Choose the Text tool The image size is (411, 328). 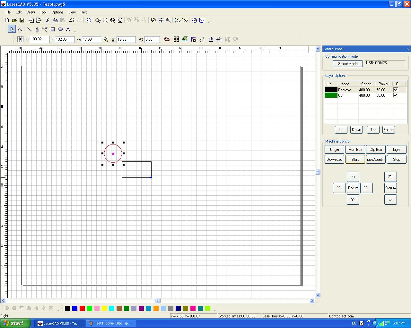click(68, 29)
